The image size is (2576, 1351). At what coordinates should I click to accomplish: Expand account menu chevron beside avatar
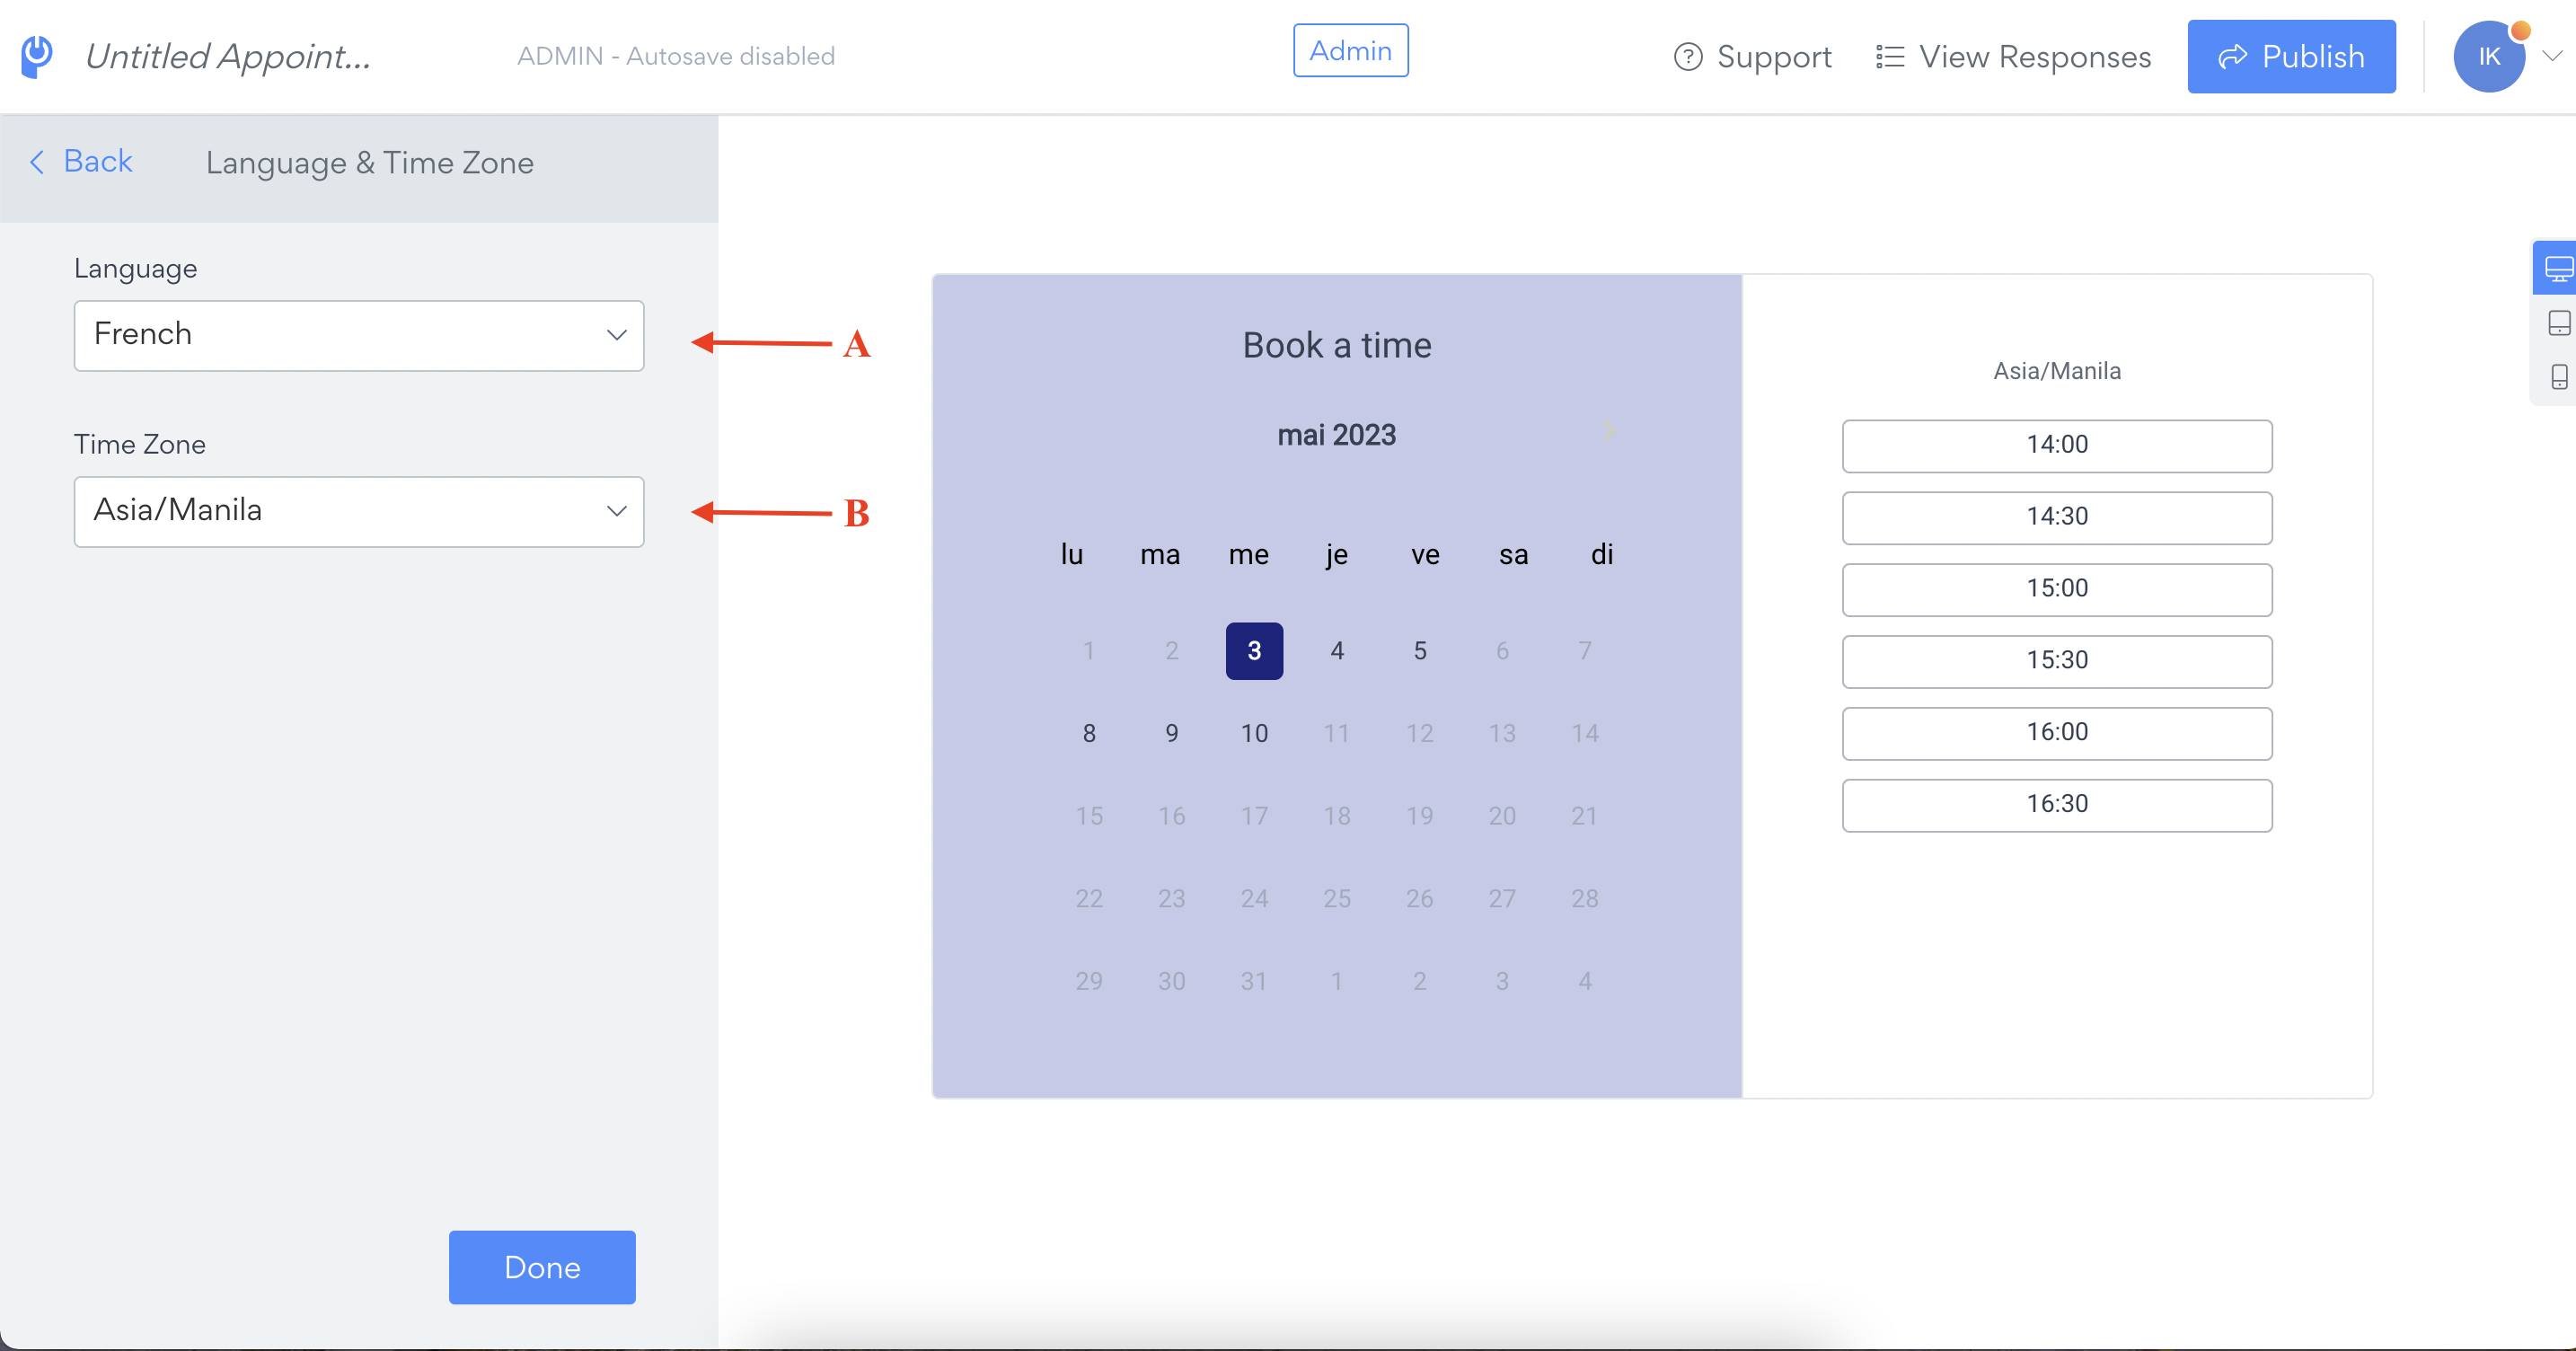[2552, 57]
